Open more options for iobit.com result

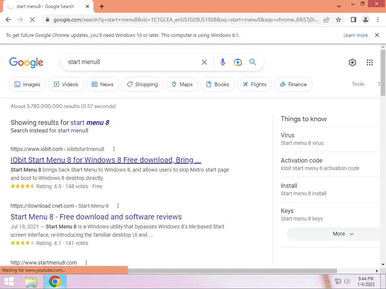(113, 149)
